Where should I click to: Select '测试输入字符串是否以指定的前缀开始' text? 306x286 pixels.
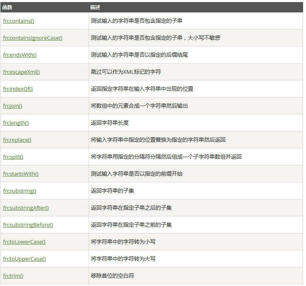[137, 174]
